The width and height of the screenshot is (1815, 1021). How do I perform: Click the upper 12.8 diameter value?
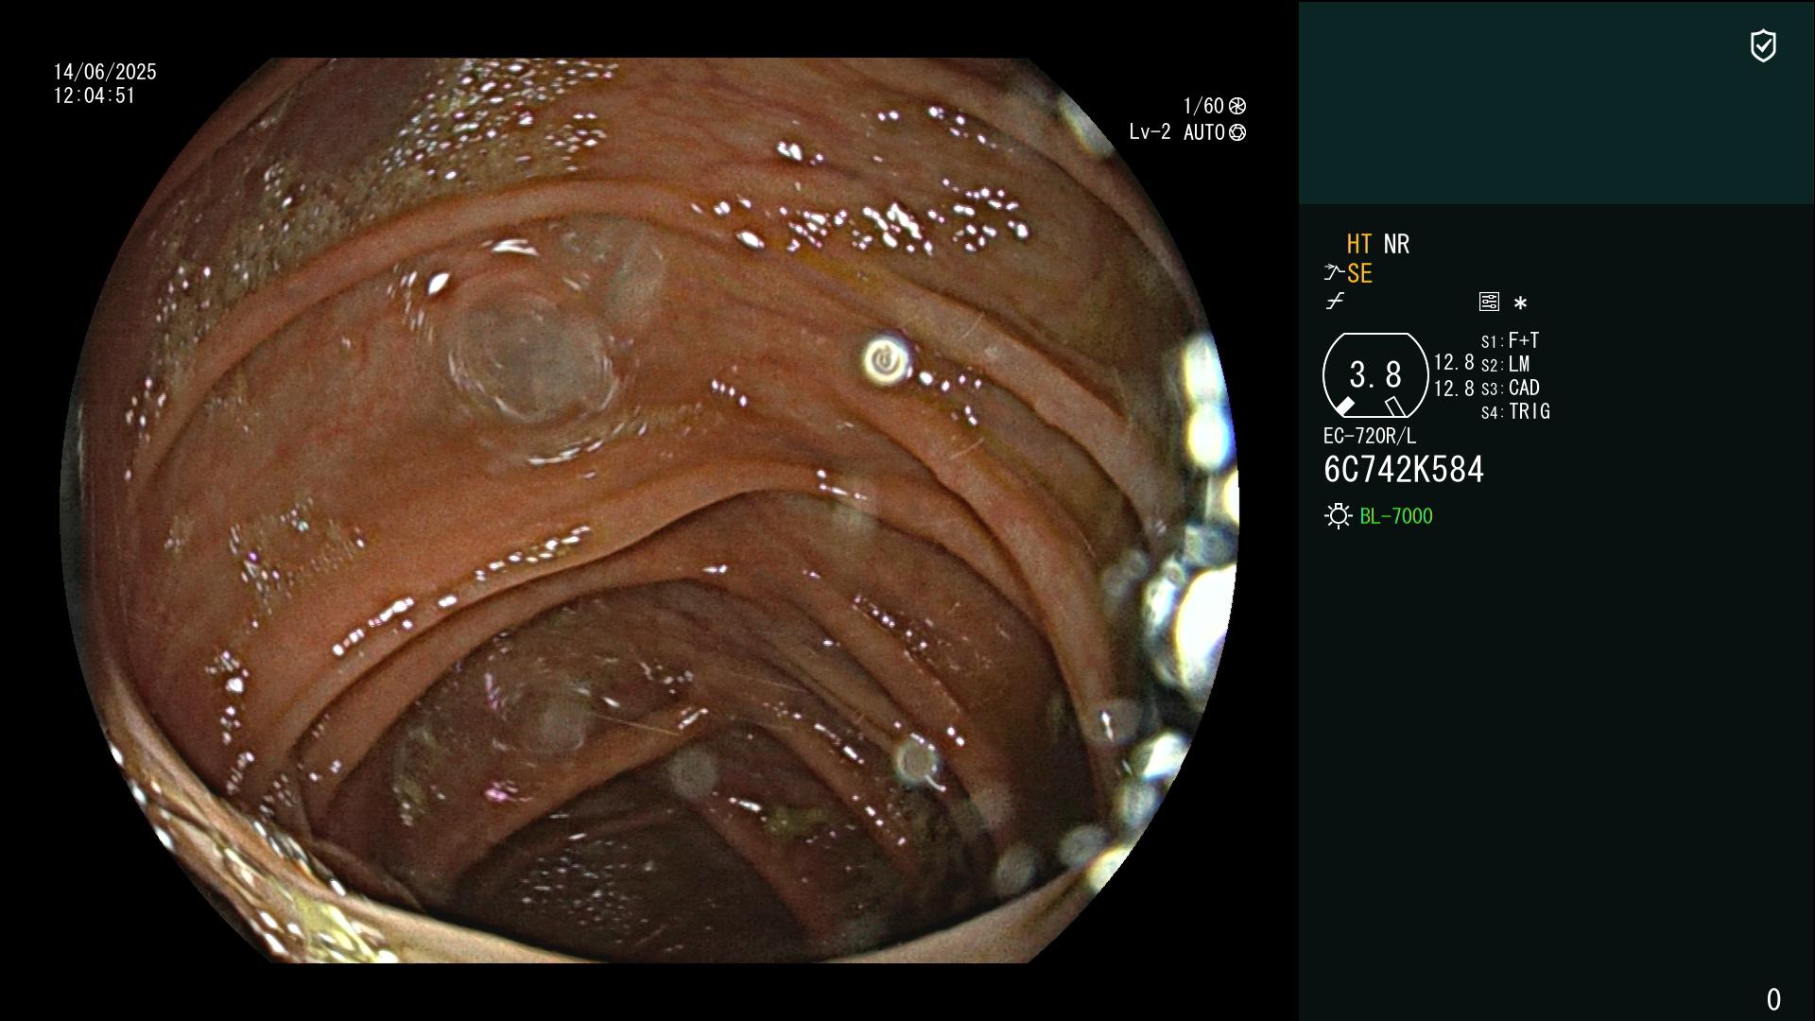point(1454,362)
